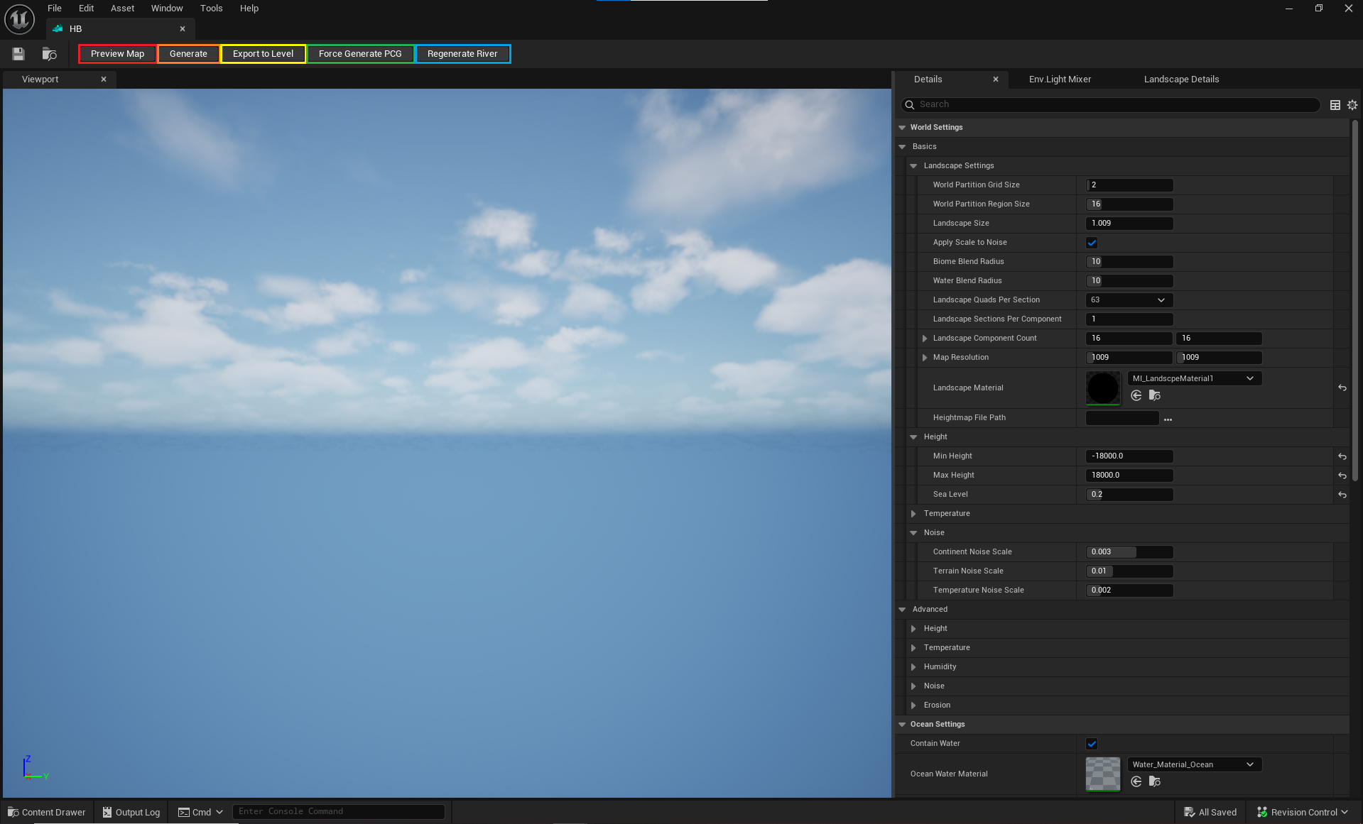The height and width of the screenshot is (824, 1363).
Task: Close the Details panel tab
Action: coord(996,79)
